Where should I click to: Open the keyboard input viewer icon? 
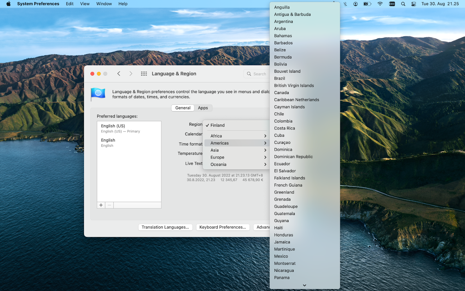click(x=392, y=4)
